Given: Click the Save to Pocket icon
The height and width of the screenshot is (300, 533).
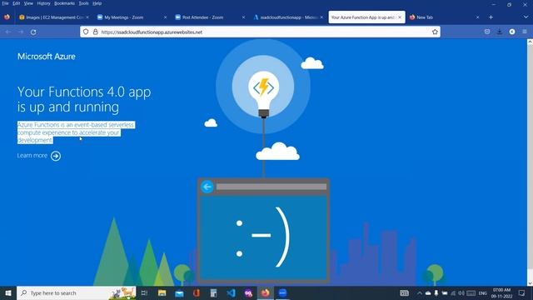Looking at the screenshot, I should (x=487, y=32).
